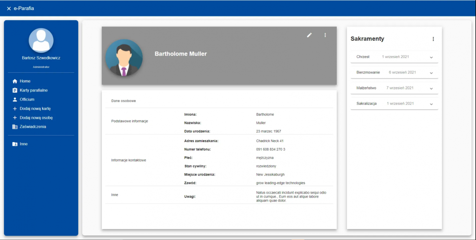Click the Home house icon in sidebar

pyautogui.click(x=15, y=81)
